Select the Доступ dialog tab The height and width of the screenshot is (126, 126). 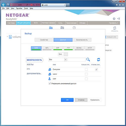coord(63,40)
